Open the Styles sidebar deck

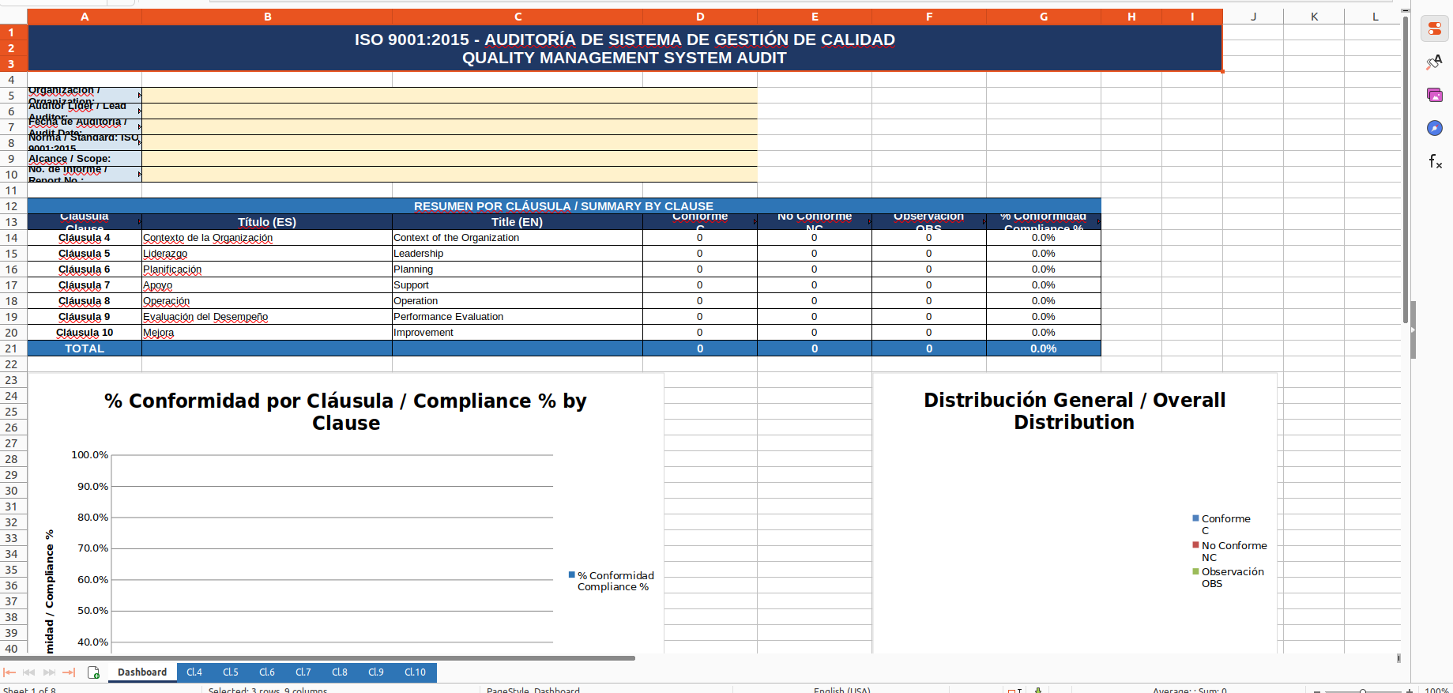(x=1435, y=62)
